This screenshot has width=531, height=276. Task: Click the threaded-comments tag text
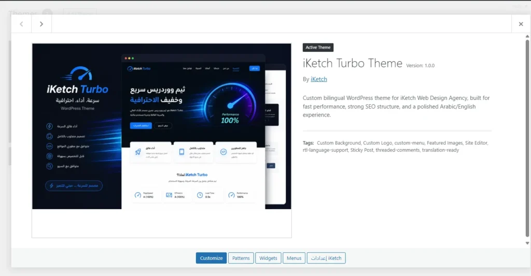tap(398, 150)
